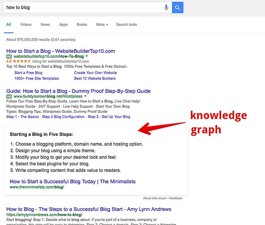Open "How to Start a Successful Blog Today | The Minimalists"
265x225 pixels.
[x=73, y=182]
